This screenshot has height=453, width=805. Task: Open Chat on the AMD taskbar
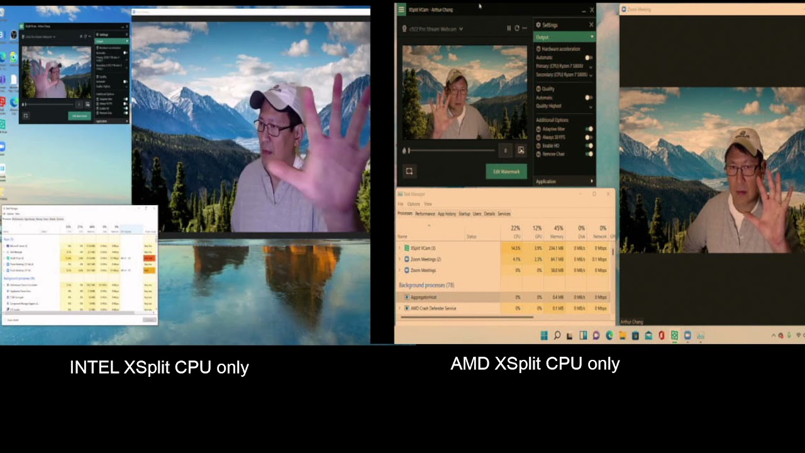[x=596, y=336]
